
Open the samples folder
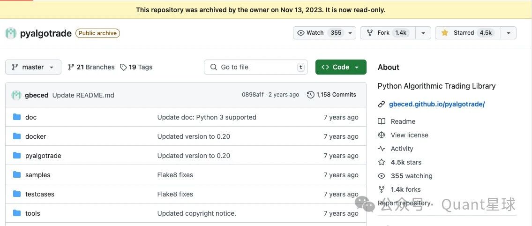point(37,175)
